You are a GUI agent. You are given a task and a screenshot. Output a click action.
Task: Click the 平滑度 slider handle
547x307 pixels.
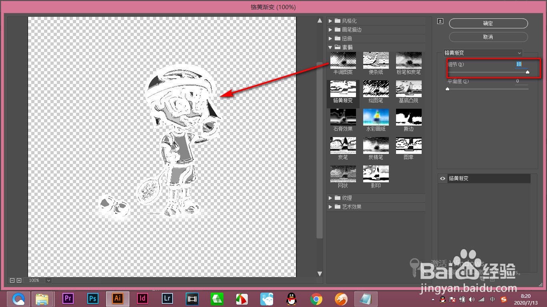pyautogui.click(x=447, y=89)
